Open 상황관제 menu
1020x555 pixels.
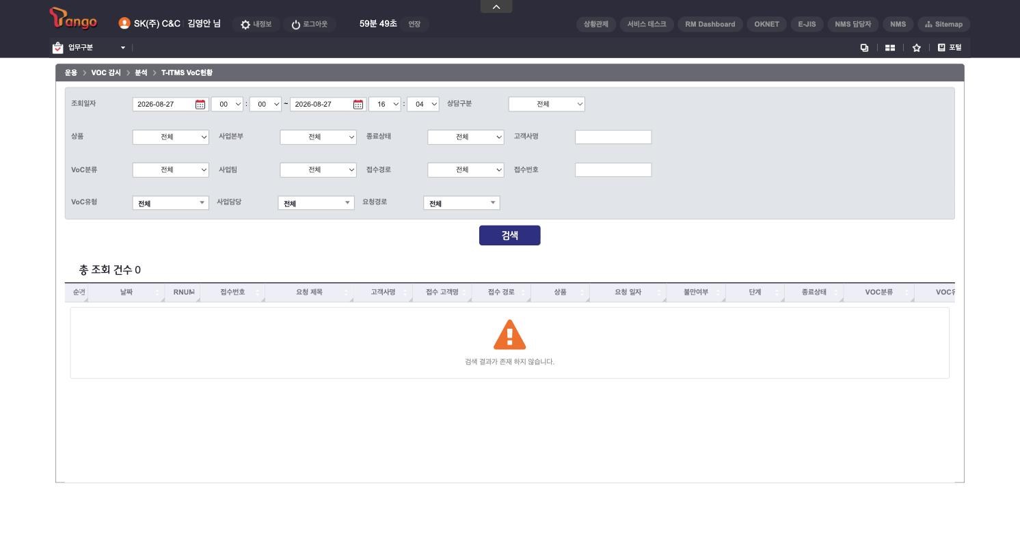point(596,24)
